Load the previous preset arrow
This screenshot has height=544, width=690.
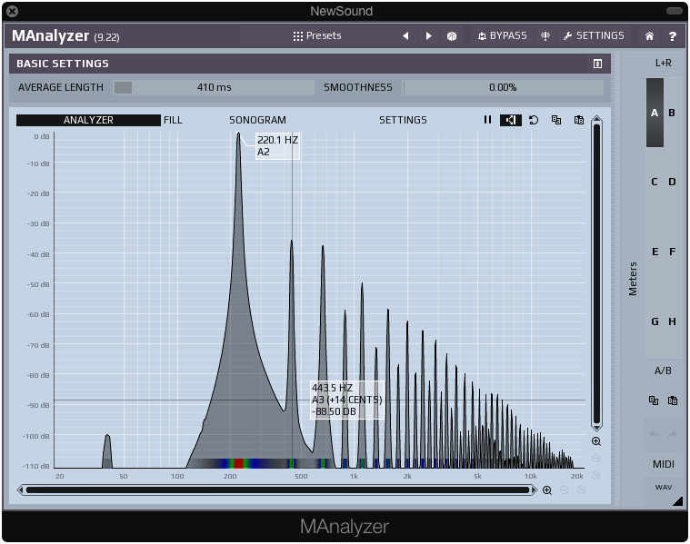click(405, 35)
